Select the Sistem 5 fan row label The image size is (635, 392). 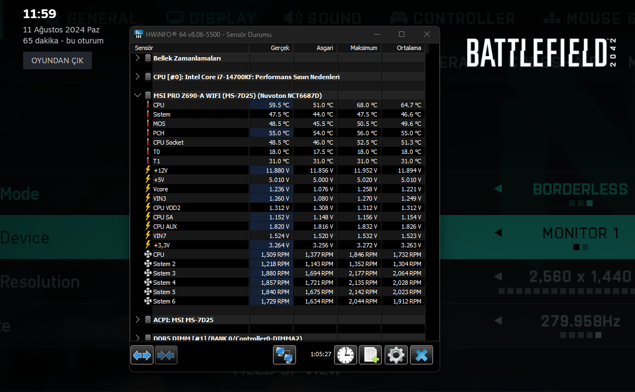point(165,292)
